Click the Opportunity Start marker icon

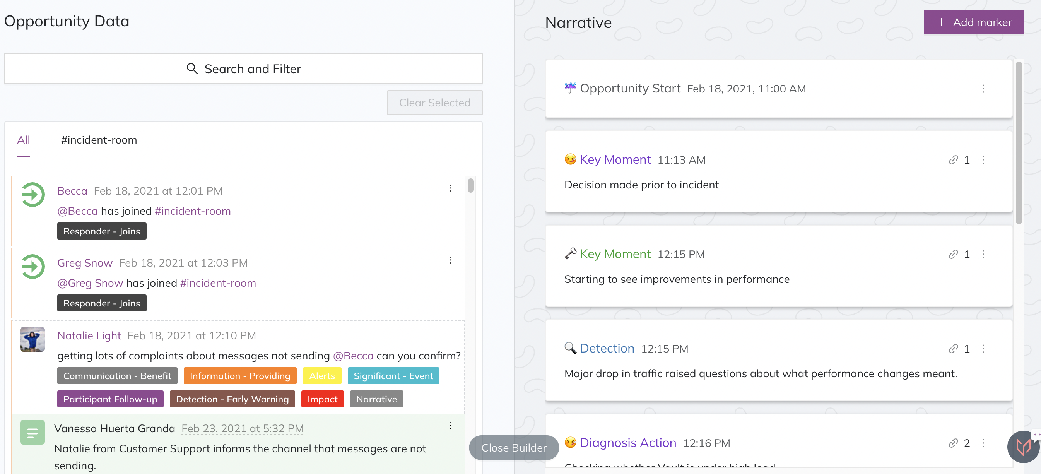[x=569, y=87]
